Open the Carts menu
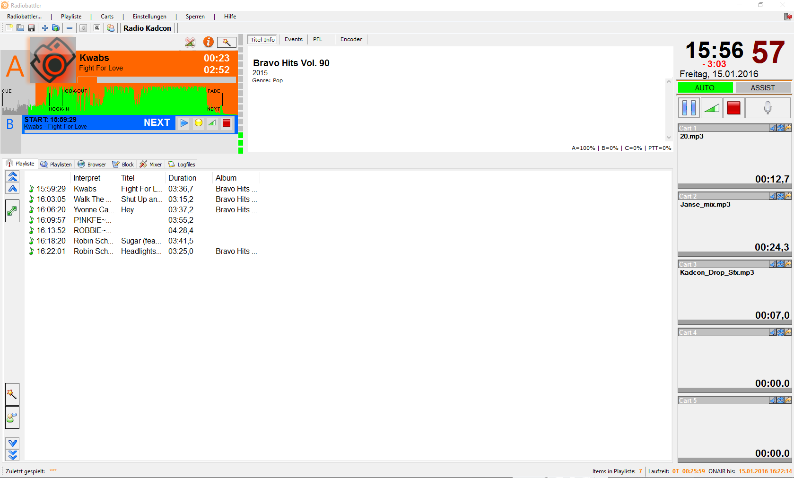Viewport: 794px width, 478px height. click(107, 17)
